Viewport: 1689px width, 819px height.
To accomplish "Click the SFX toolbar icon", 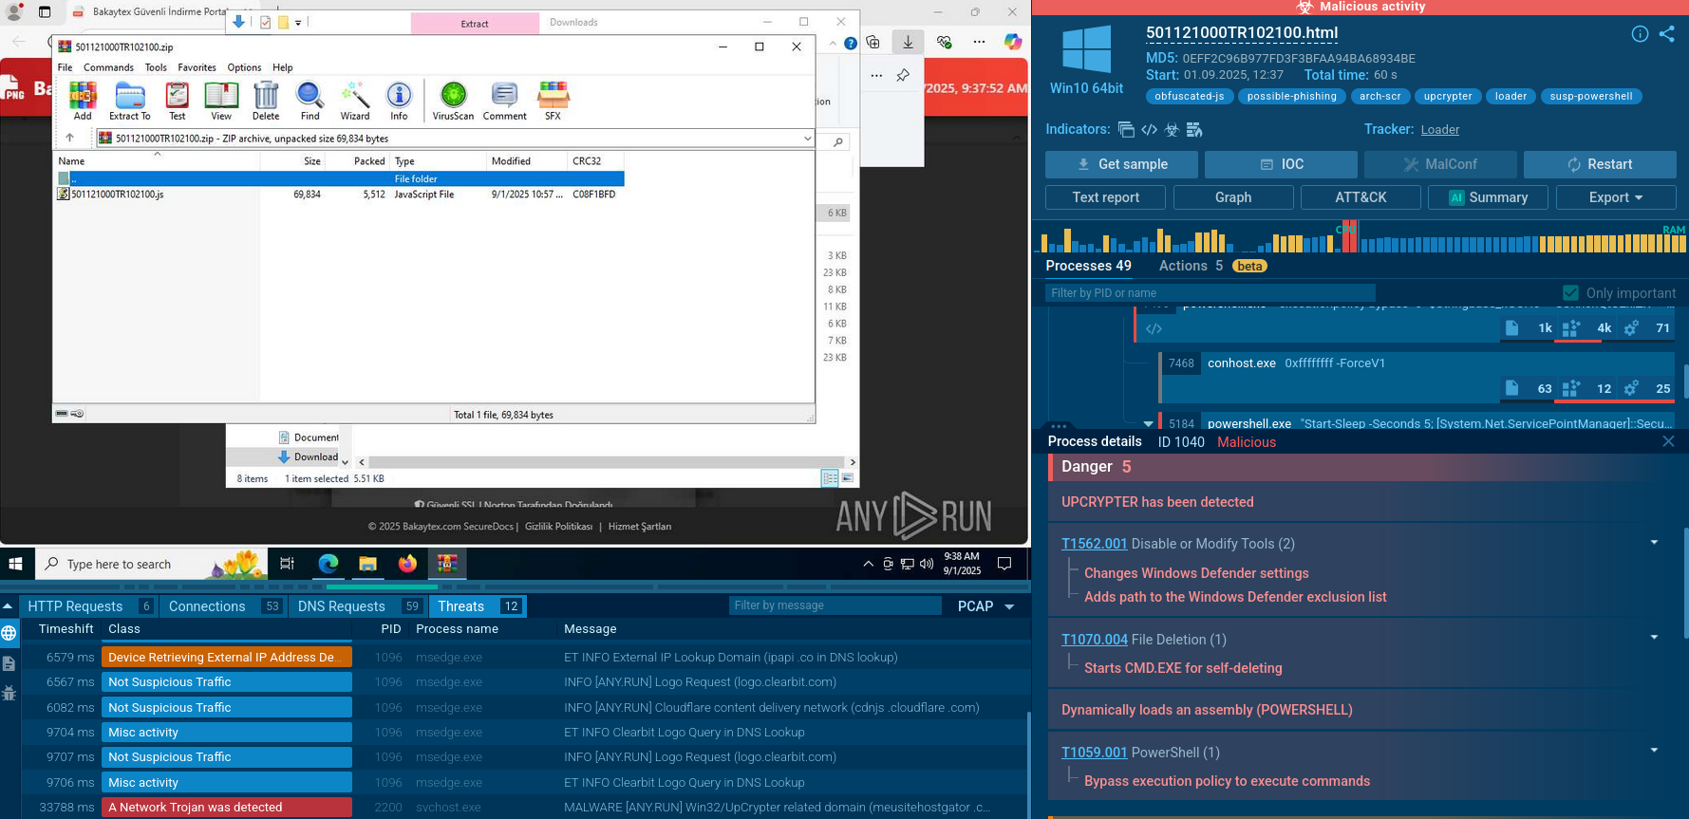I will click(x=553, y=101).
